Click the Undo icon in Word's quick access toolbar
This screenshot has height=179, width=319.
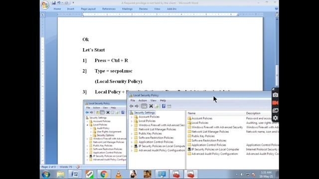pyautogui.click(x=59, y=3)
